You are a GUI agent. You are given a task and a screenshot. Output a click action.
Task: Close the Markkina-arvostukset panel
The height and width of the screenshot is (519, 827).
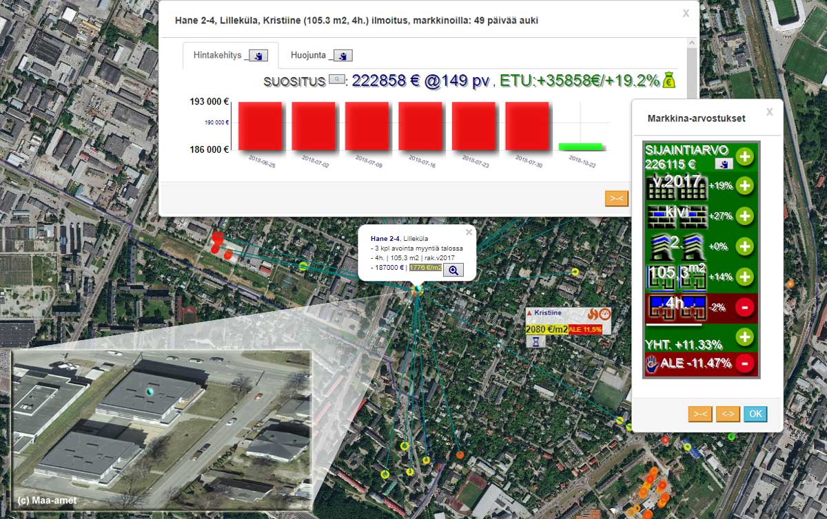(x=770, y=112)
